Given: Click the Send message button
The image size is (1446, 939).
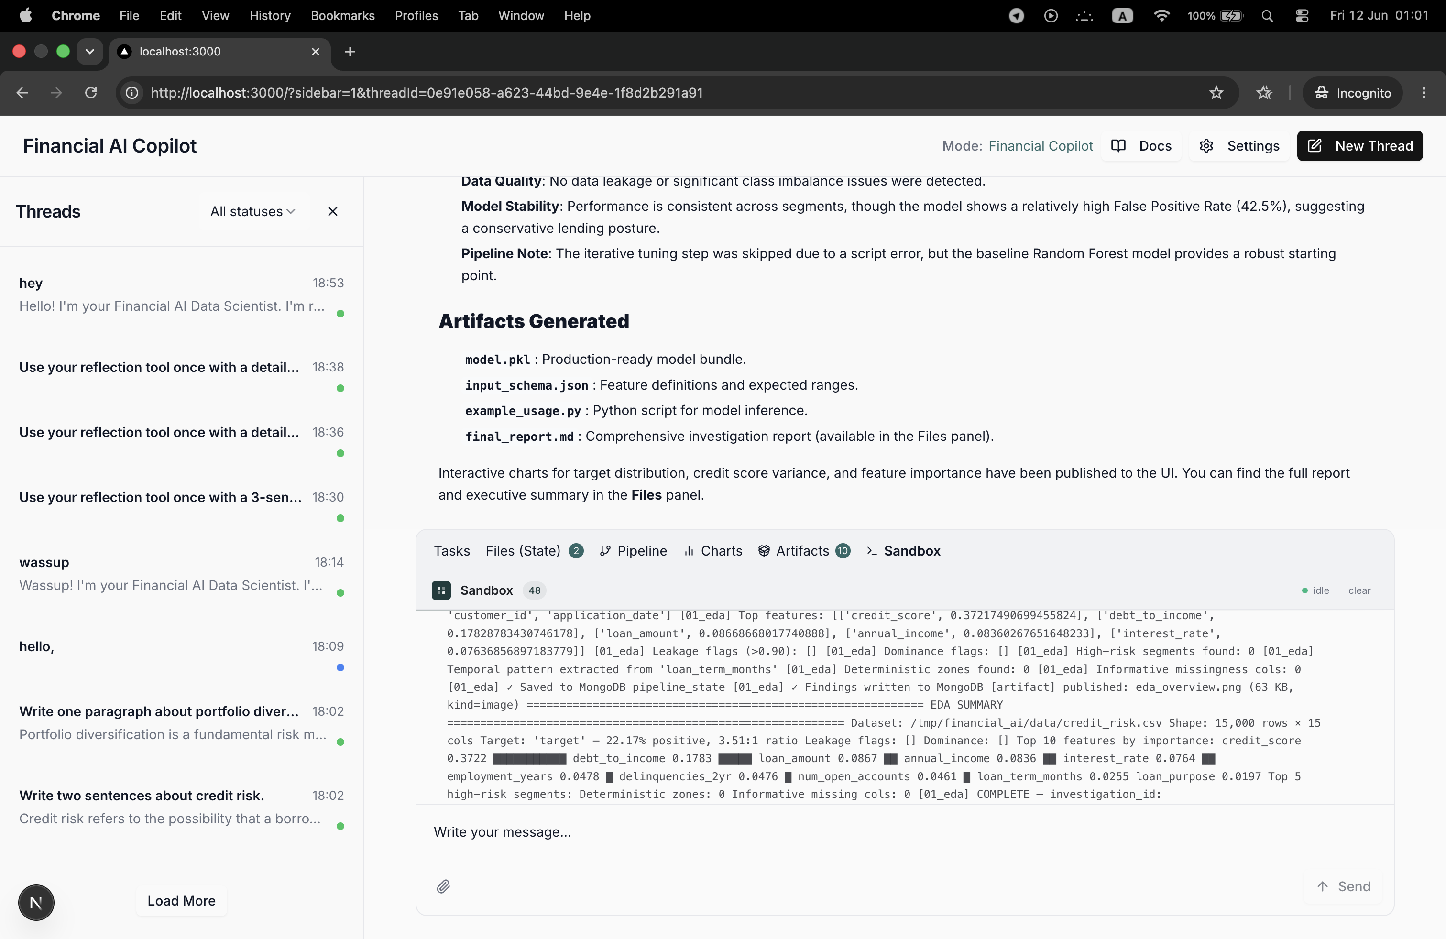Looking at the screenshot, I should pyautogui.click(x=1343, y=886).
